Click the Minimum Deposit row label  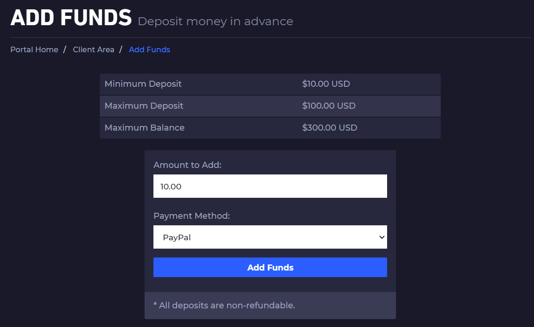(143, 84)
